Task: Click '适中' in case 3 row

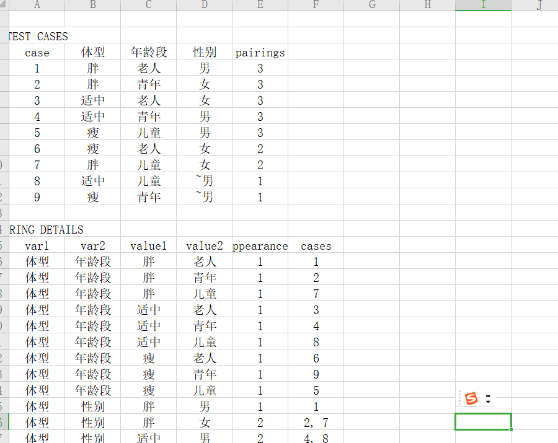Action: pyautogui.click(x=93, y=100)
